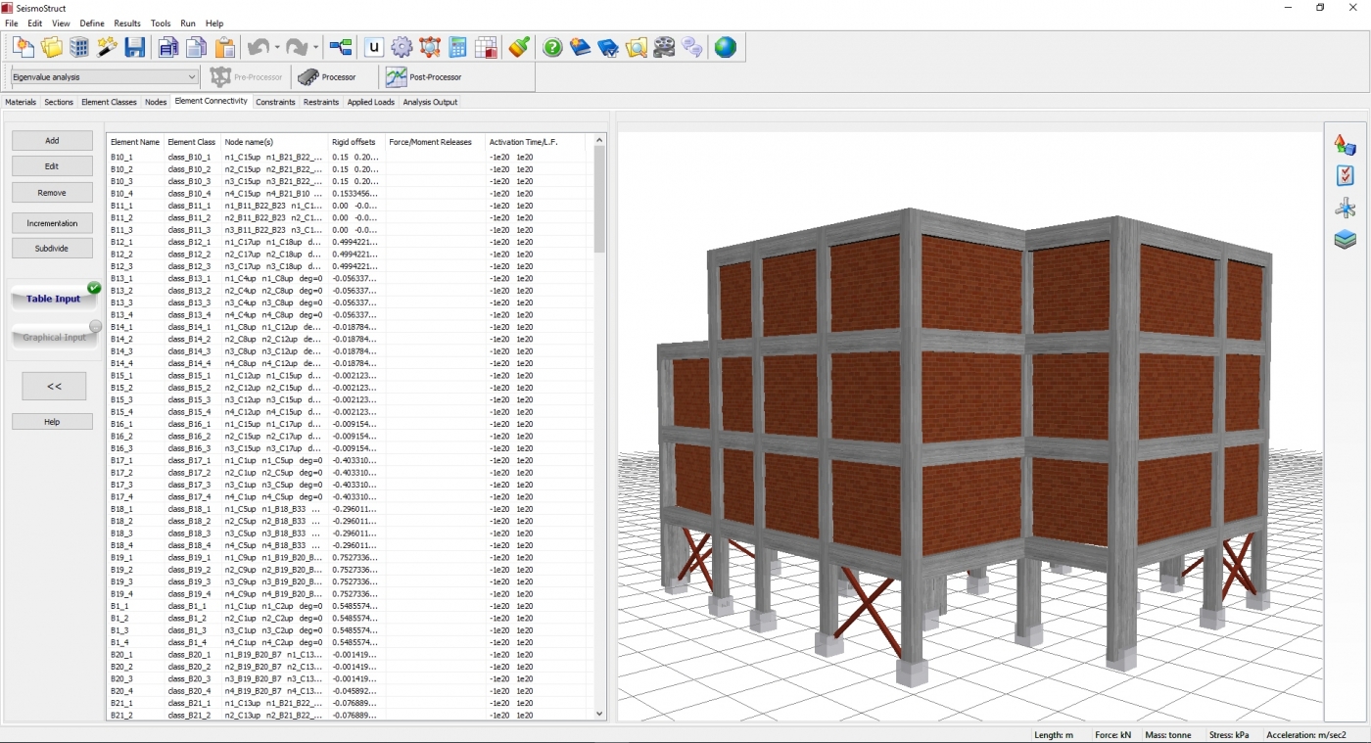Collapse the side panel with << button
The width and height of the screenshot is (1371, 743).
[54, 387]
